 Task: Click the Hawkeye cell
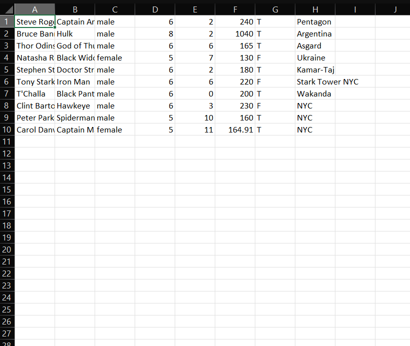point(75,105)
